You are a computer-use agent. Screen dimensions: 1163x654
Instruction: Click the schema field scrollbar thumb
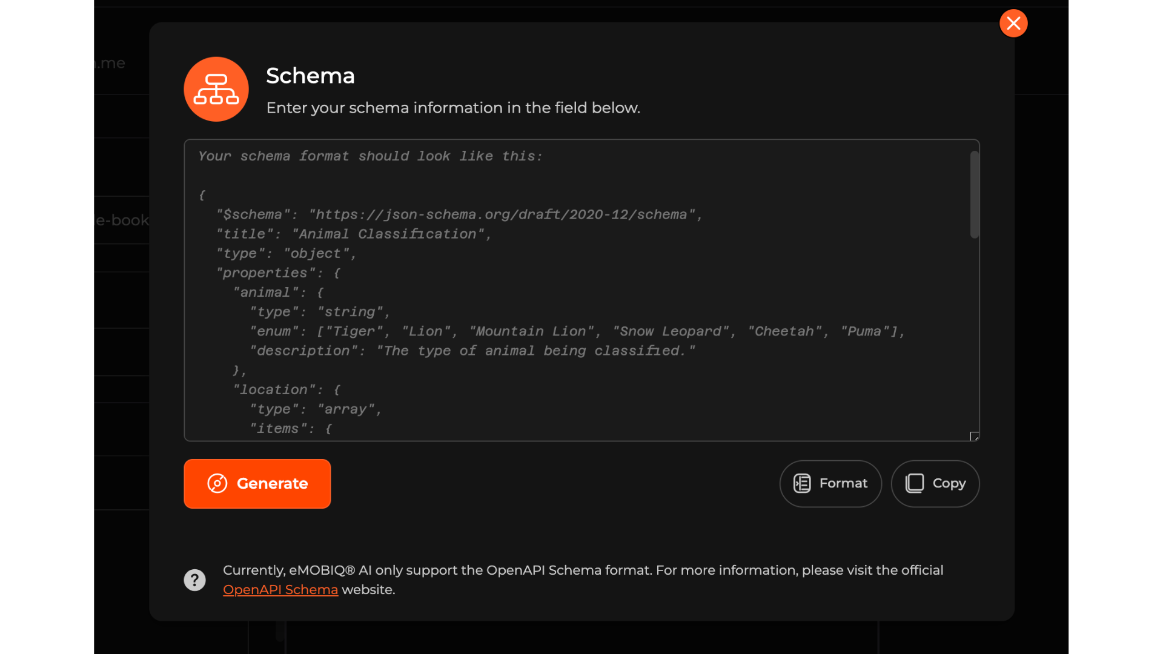pos(974,194)
